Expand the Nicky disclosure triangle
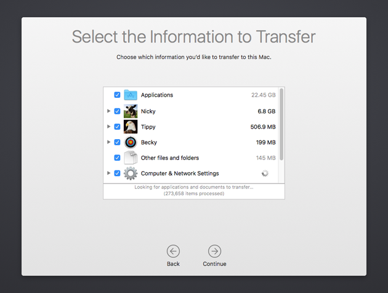Screen dimensions: 388x293 (x=108, y=111)
